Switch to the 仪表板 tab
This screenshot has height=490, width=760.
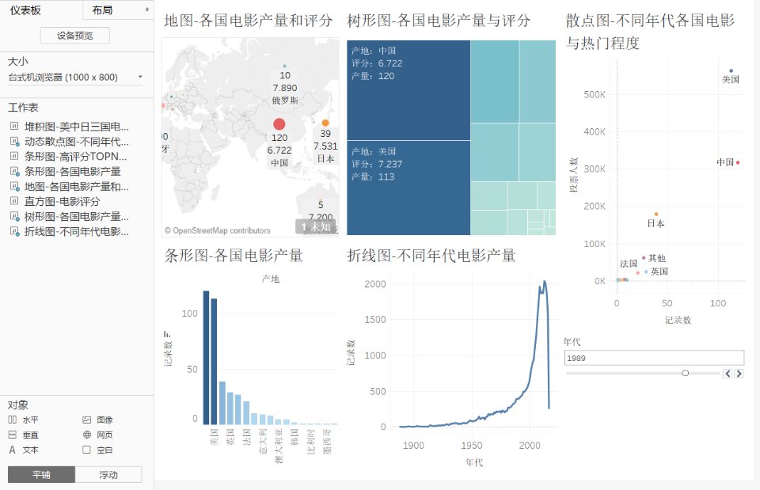(25, 10)
